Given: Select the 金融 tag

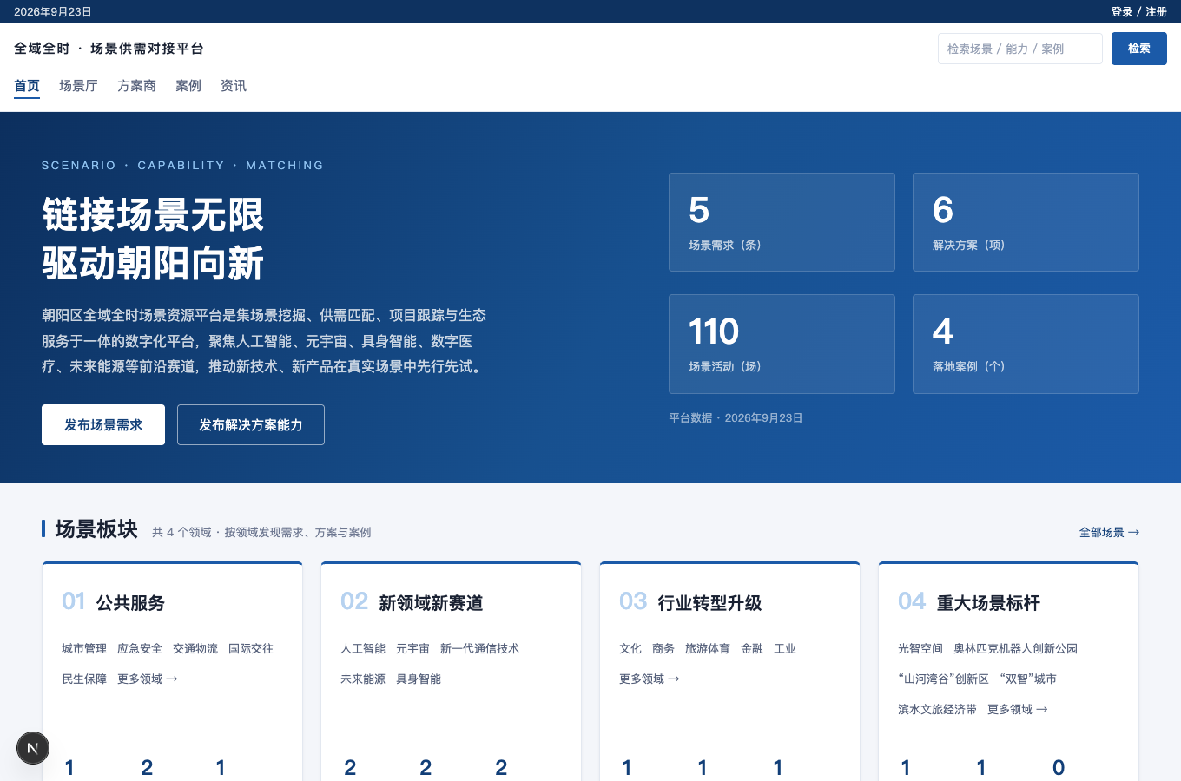Looking at the screenshot, I should 752,649.
